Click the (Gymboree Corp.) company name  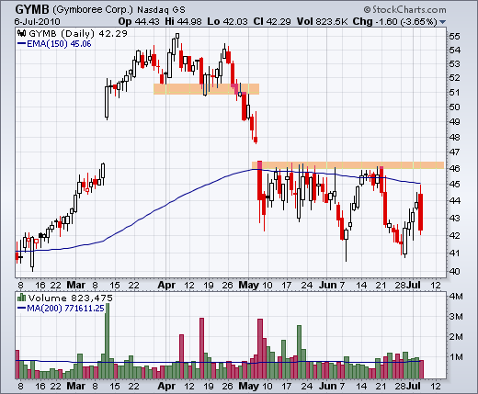[93, 10]
